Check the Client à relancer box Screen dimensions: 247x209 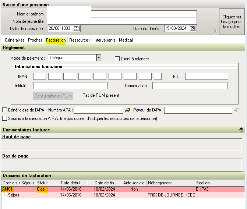117,59
